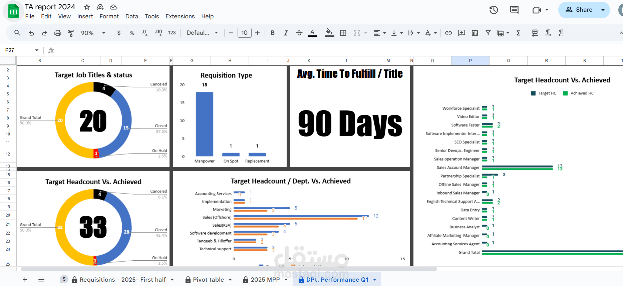Open DPt. Performance Q1 tab menu arrow

click(x=375, y=280)
